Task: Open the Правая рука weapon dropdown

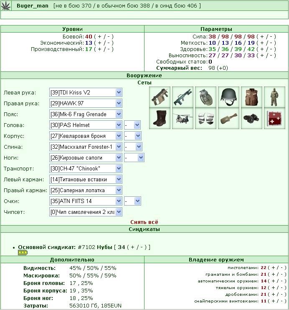Action: (86, 103)
